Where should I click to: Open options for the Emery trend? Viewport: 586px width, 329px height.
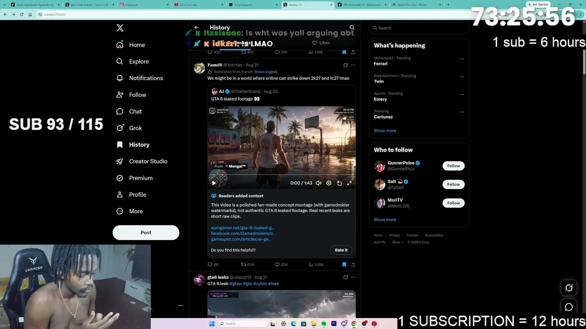coord(462,94)
